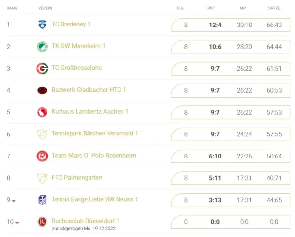Click the PKT column header

(211, 8)
